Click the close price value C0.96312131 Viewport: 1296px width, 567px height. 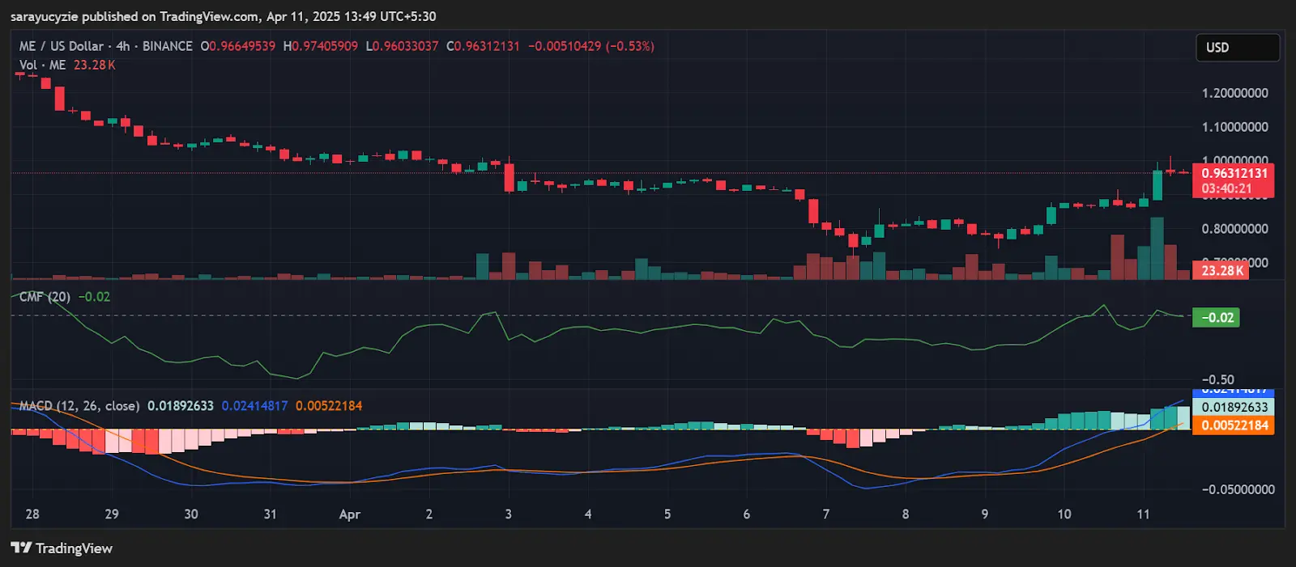[483, 46]
